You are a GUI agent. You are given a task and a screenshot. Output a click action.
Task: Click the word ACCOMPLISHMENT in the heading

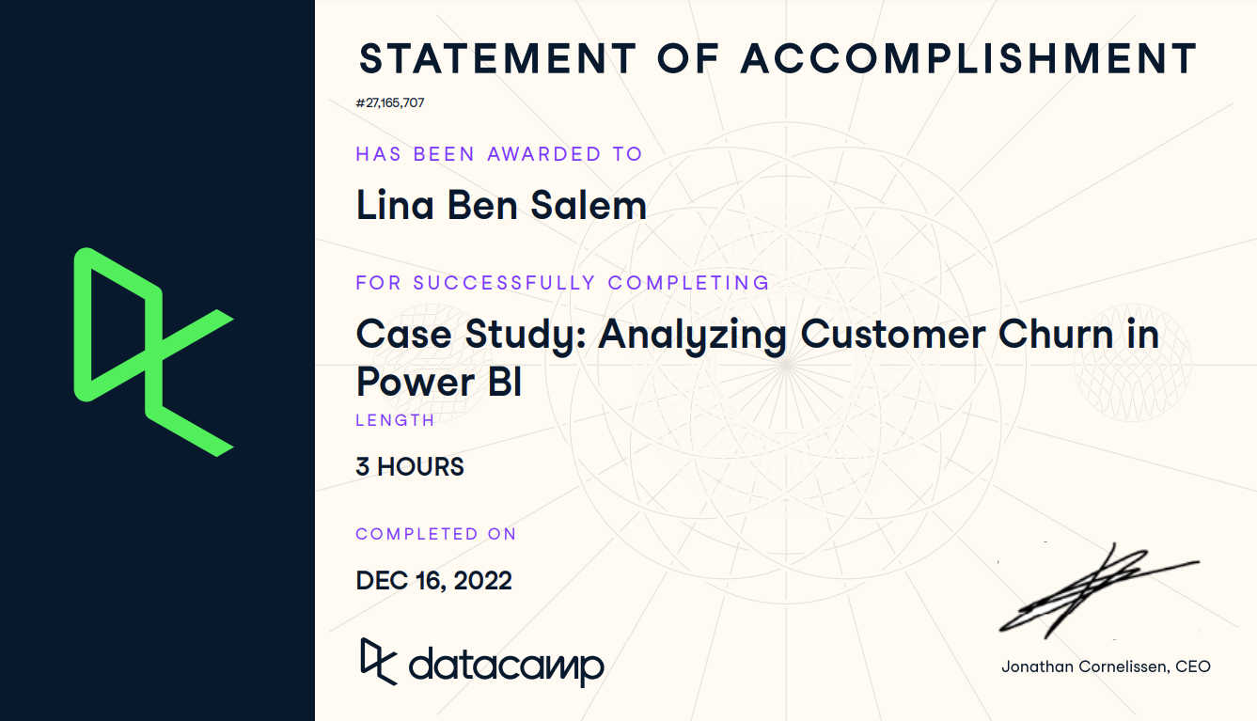click(969, 58)
